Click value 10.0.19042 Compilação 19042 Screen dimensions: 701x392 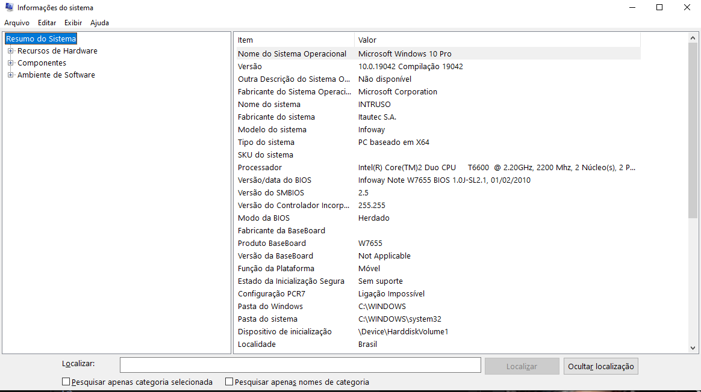coord(410,67)
